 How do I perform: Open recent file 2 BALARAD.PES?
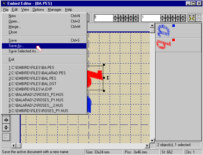[44, 73]
